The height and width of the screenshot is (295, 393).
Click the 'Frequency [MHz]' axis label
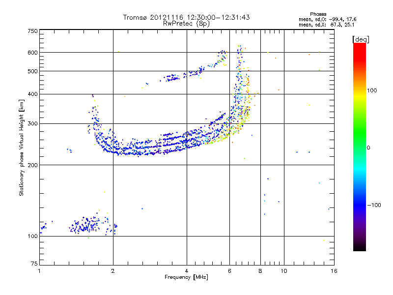click(186, 277)
